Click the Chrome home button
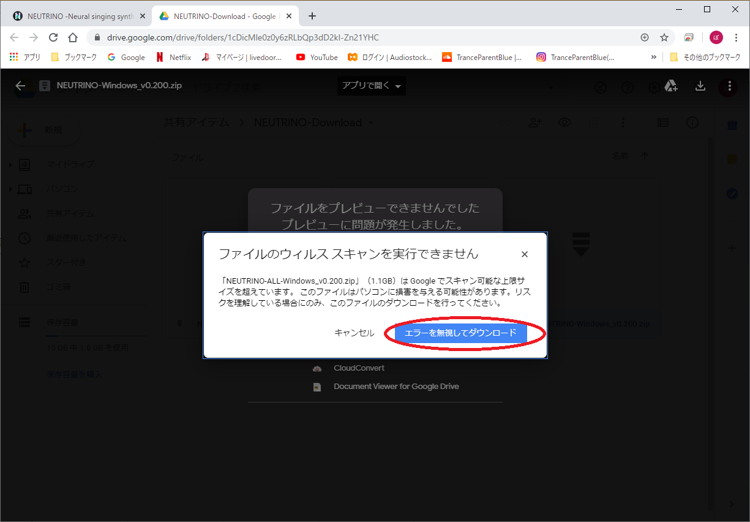Screen dimensions: 750x522 (x=73, y=37)
